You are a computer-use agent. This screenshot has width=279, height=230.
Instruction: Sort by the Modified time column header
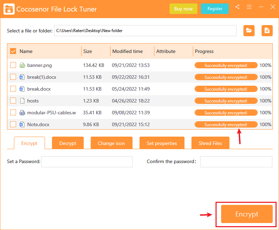pos(127,51)
